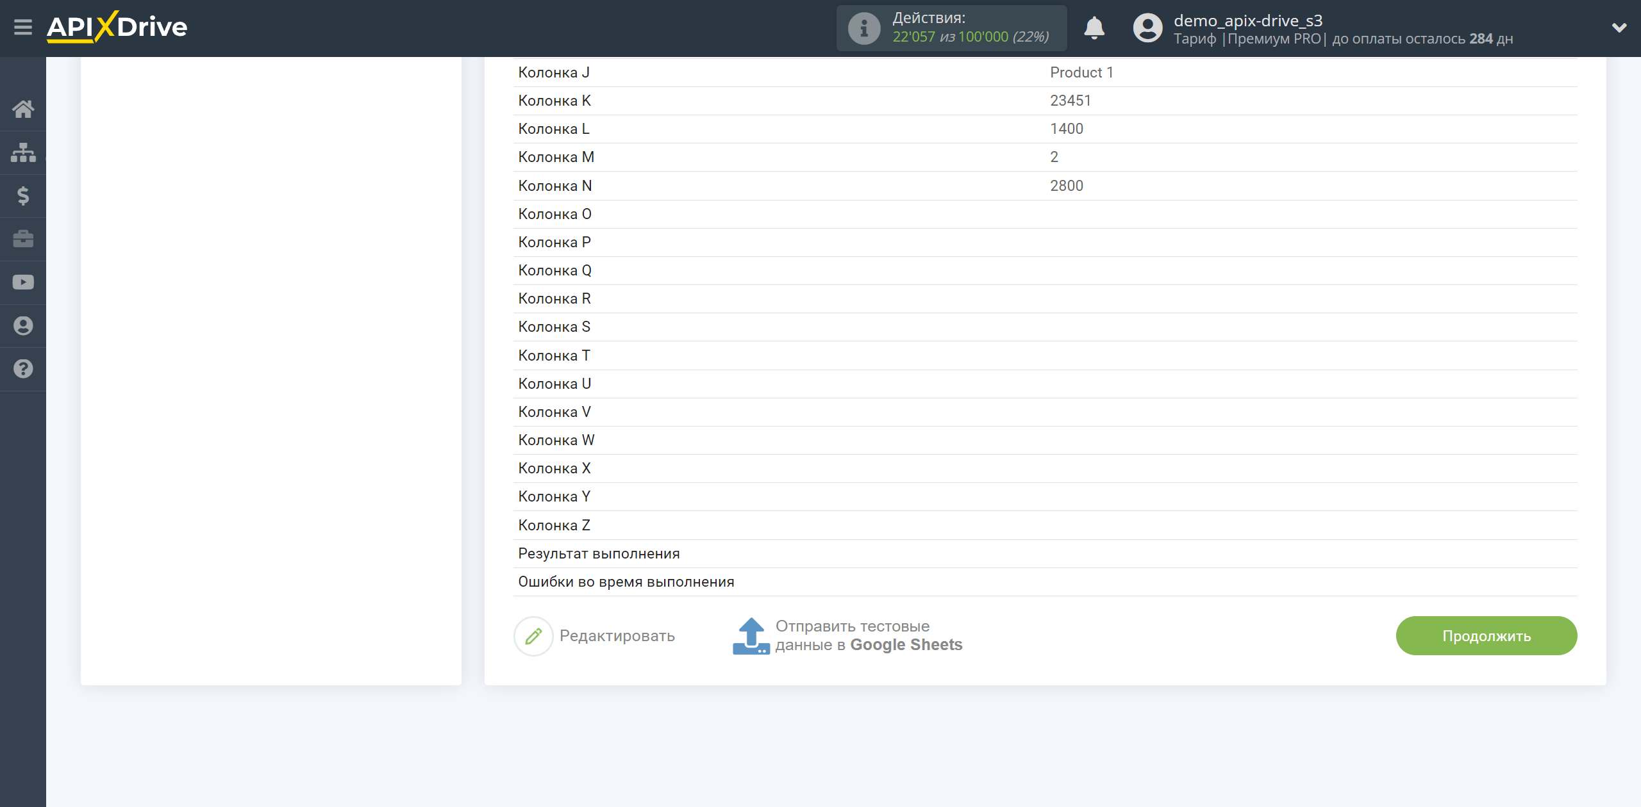This screenshot has width=1641, height=807.
Task: Select the Колонка U label
Action: click(x=554, y=384)
